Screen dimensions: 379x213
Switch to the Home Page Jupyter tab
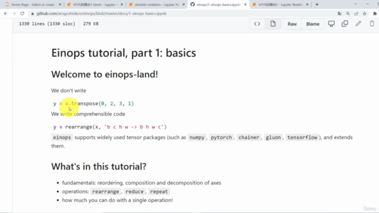click(33, 5)
